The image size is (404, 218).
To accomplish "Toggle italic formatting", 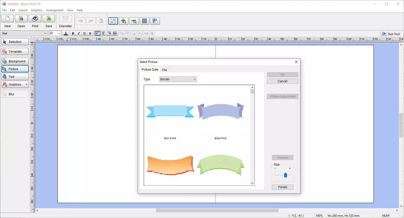I will coord(79,34).
